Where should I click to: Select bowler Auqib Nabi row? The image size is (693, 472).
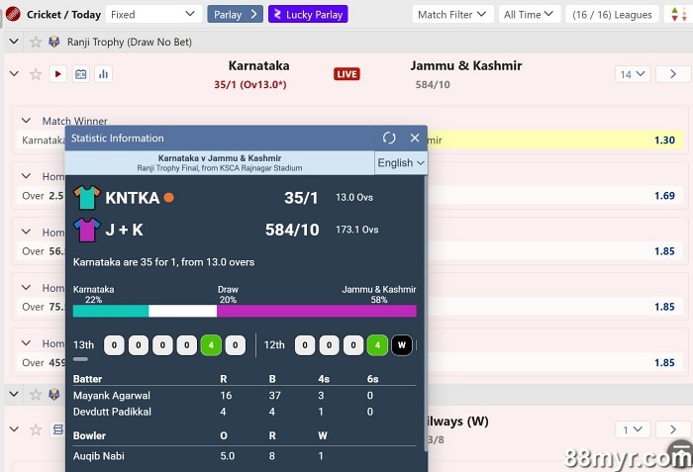[x=245, y=456]
